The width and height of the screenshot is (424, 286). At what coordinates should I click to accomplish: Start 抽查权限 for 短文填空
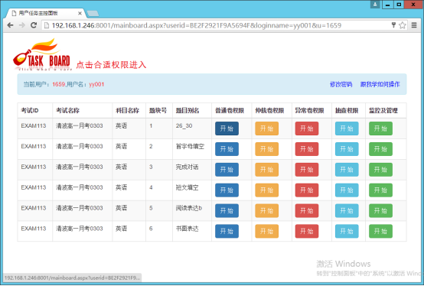pyautogui.click(x=347, y=190)
